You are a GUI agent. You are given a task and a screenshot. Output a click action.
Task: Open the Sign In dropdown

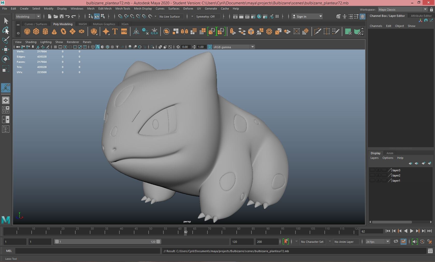click(307, 16)
